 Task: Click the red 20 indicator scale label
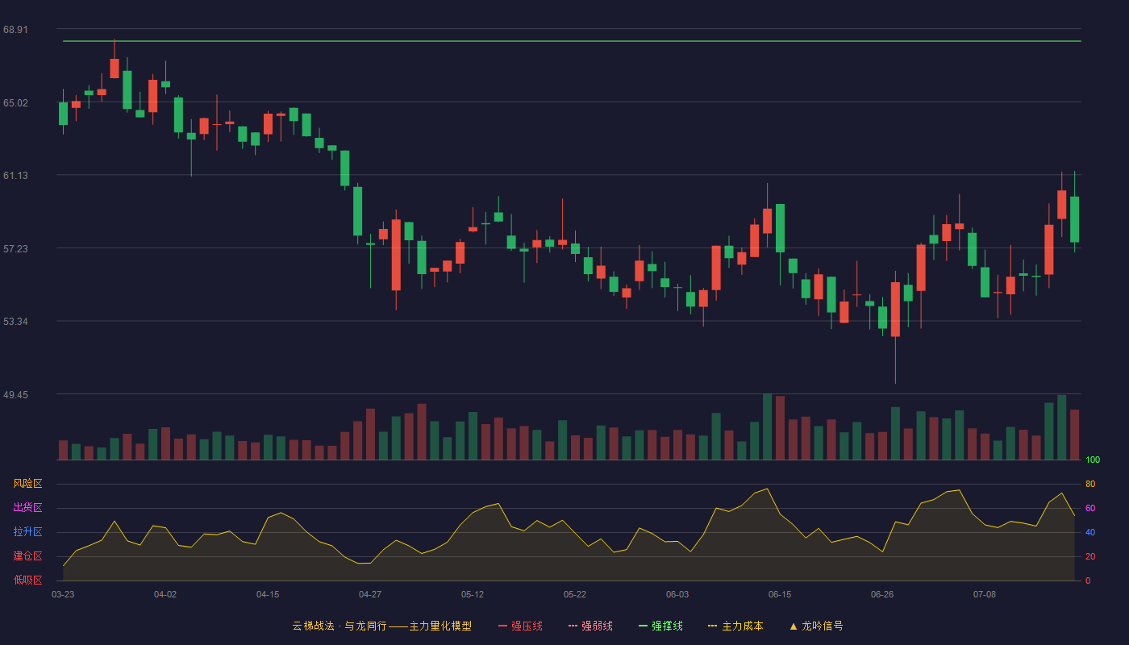pyautogui.click(x=1090, y=556)
